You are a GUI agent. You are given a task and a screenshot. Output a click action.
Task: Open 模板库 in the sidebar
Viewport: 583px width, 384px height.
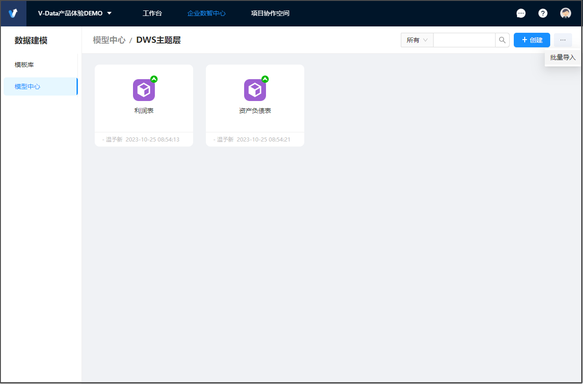[24, 65]
